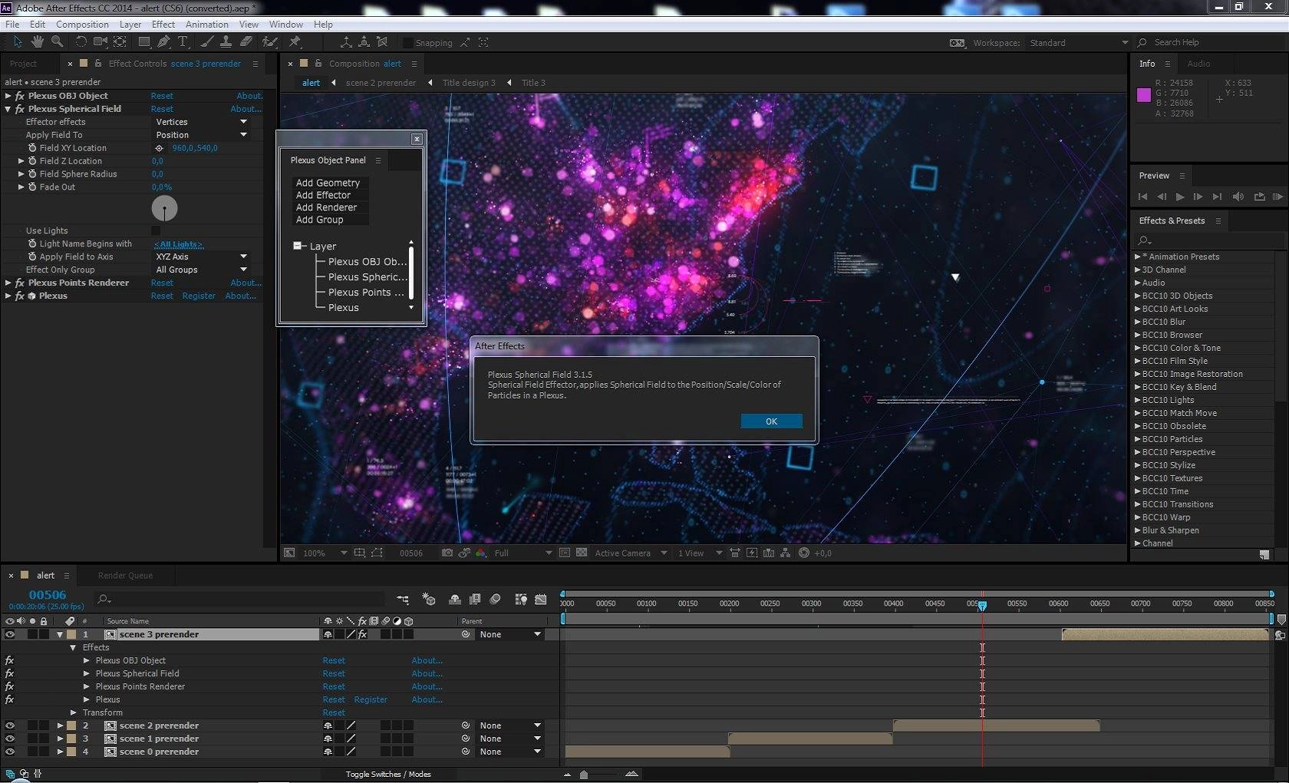Open the Animation menu
Image resolution: width=1289 pixels, height=783 pixels.
207,25
